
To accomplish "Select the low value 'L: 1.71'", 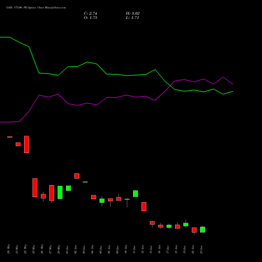I will point(132,18).
